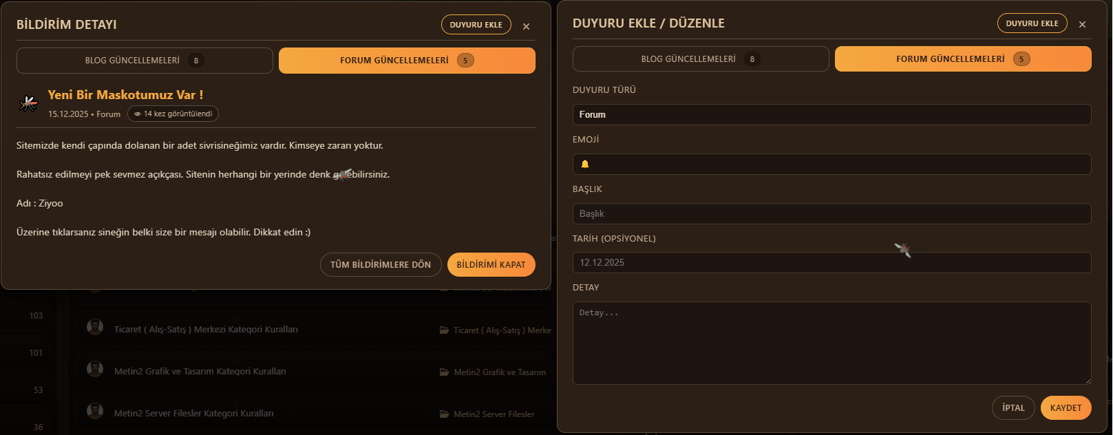
Task: Click the flying mosquito over the notification text
Action: 343,175
